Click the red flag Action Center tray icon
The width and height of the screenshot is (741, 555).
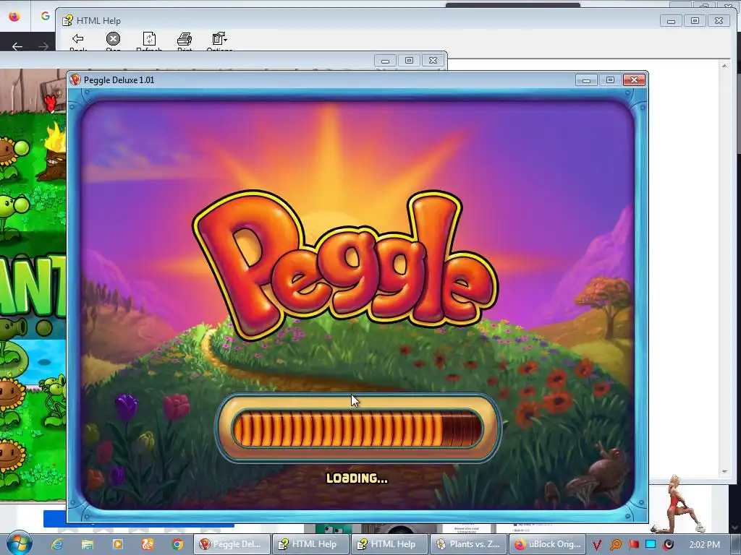(633, 545)
